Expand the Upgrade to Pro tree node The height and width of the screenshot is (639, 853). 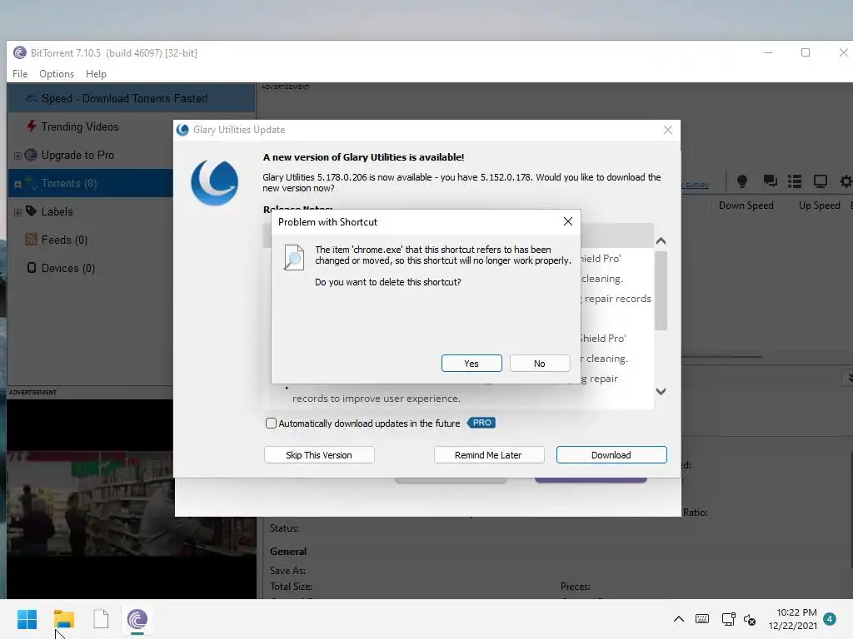point(17,156)
